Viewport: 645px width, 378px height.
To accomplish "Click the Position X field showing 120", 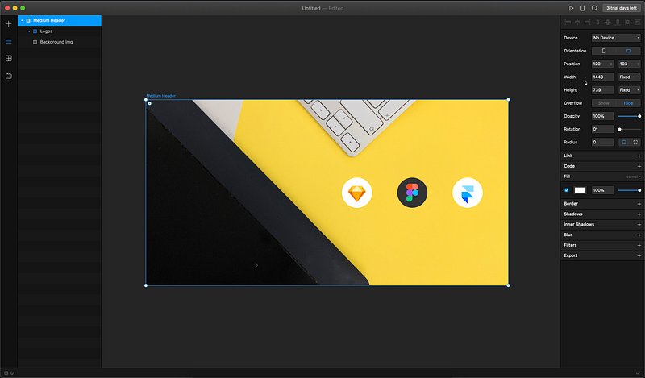I will (x=602, y=64).
